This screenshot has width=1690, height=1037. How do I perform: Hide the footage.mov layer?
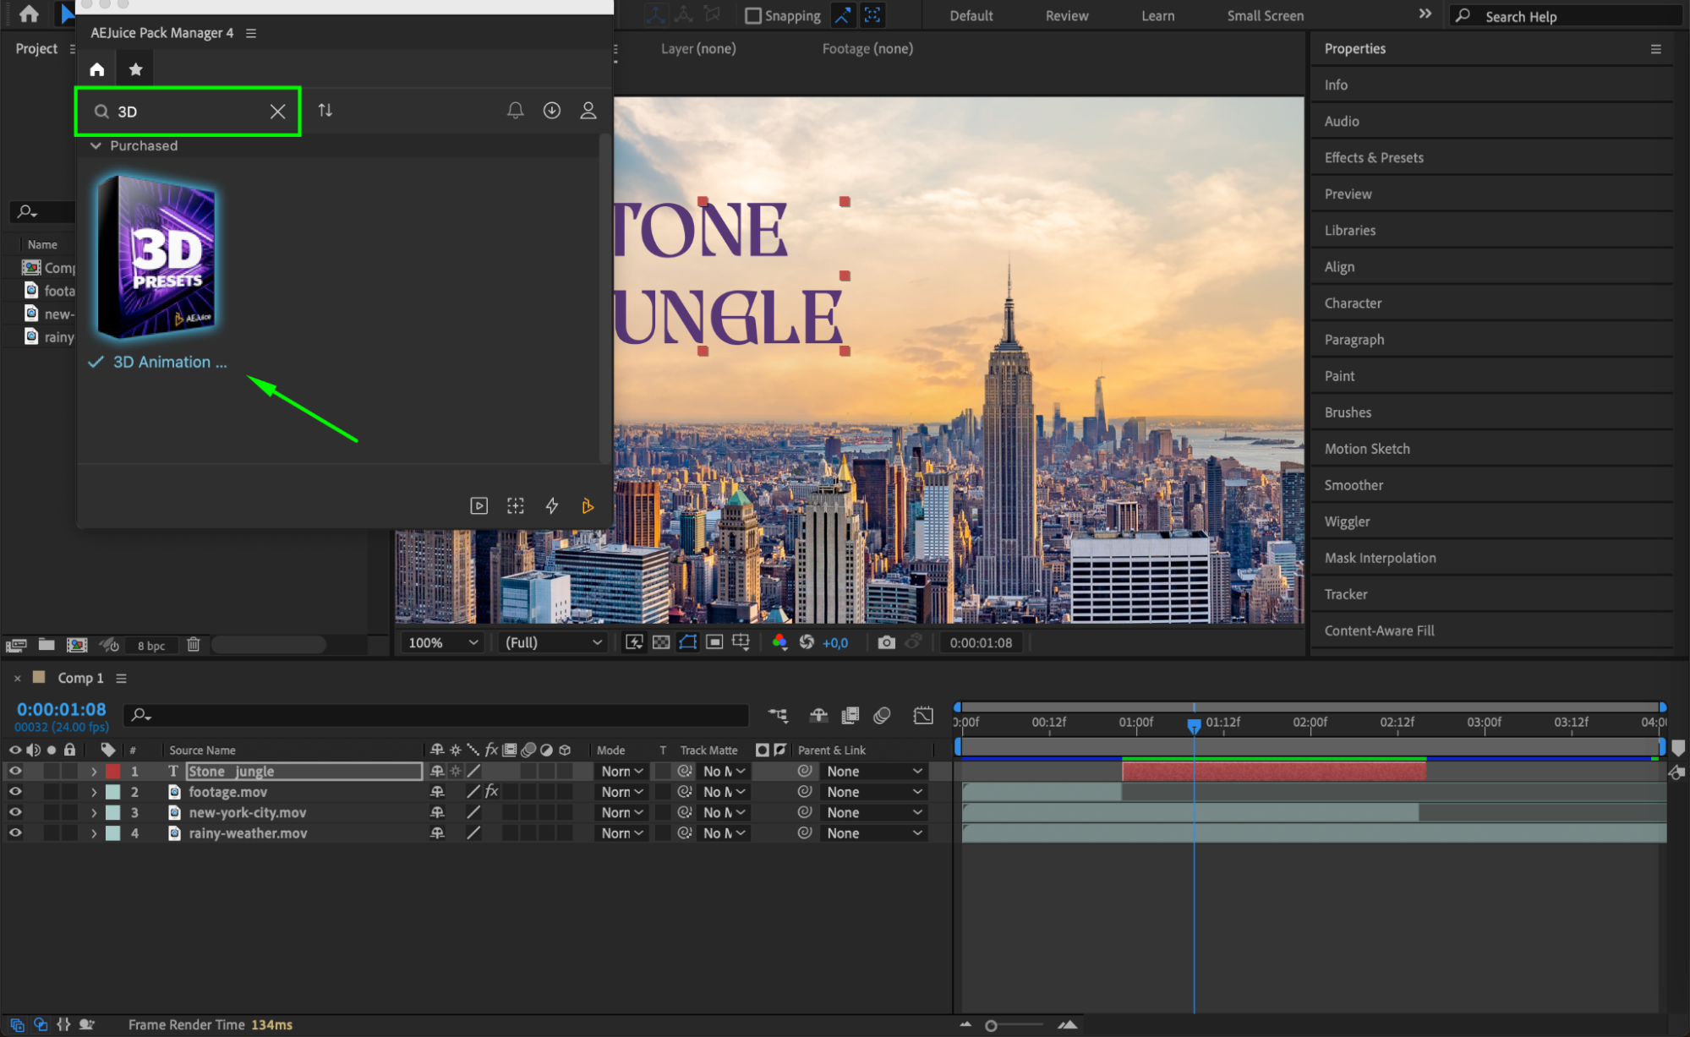point(15,792)
